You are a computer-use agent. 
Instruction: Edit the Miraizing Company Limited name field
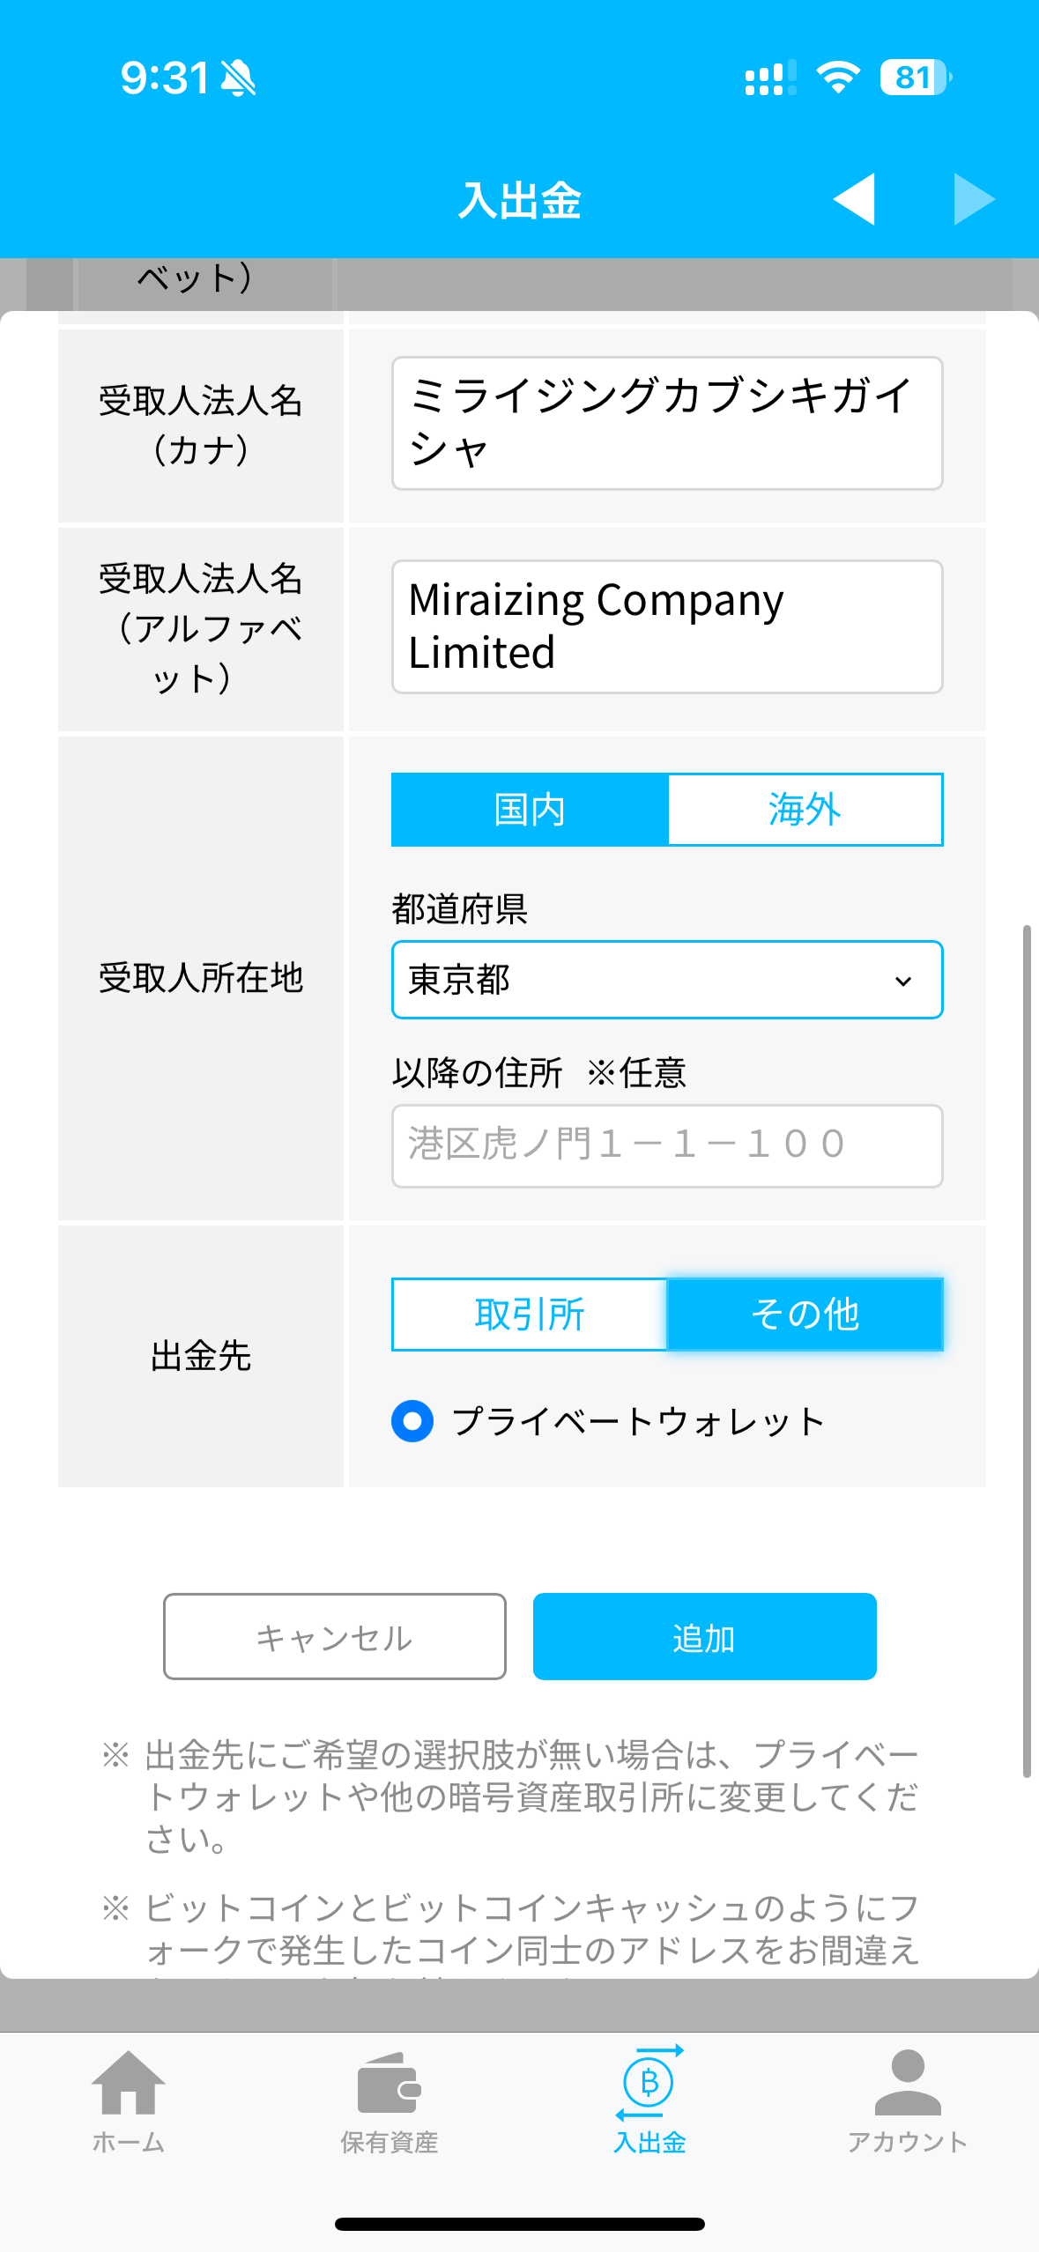click(667, 626)
